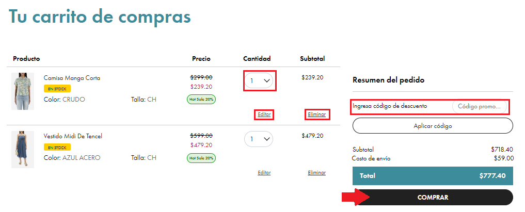Screen dimensions: 525x212
Task: Click Eliminar link for Camisa Manga Corta
Action: 316,115
